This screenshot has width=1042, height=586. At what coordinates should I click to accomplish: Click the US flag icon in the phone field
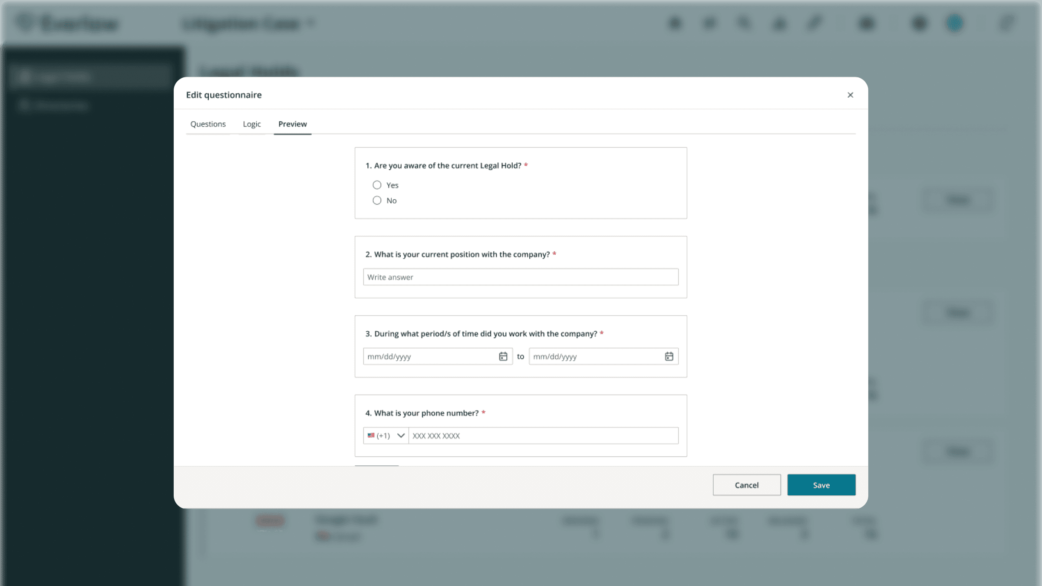click(372, 435)
